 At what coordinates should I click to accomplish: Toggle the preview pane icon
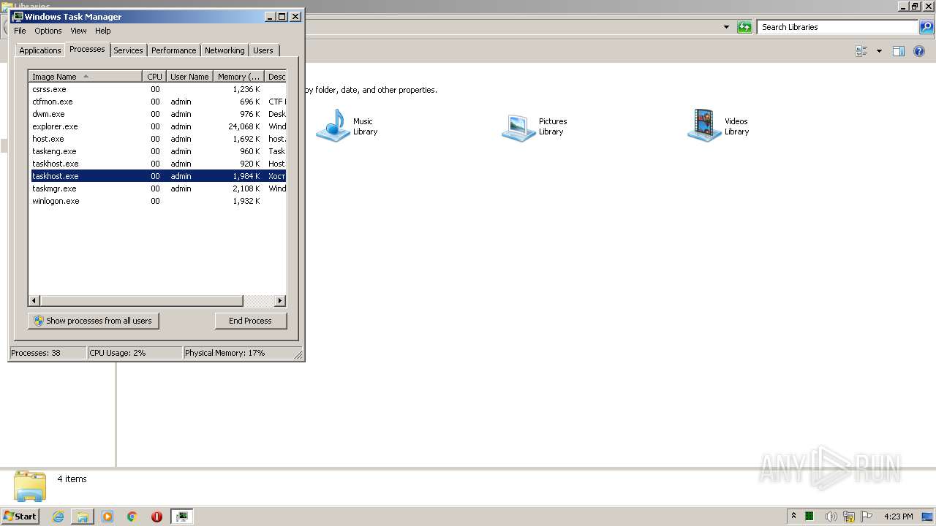[x=899, y=51]
